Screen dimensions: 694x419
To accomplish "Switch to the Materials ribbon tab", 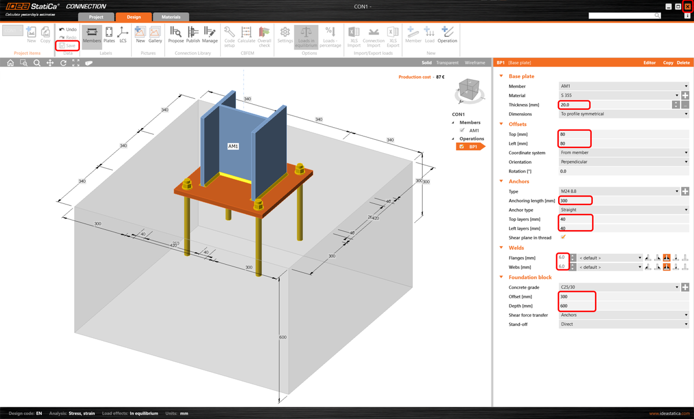I will coord(171,17).
